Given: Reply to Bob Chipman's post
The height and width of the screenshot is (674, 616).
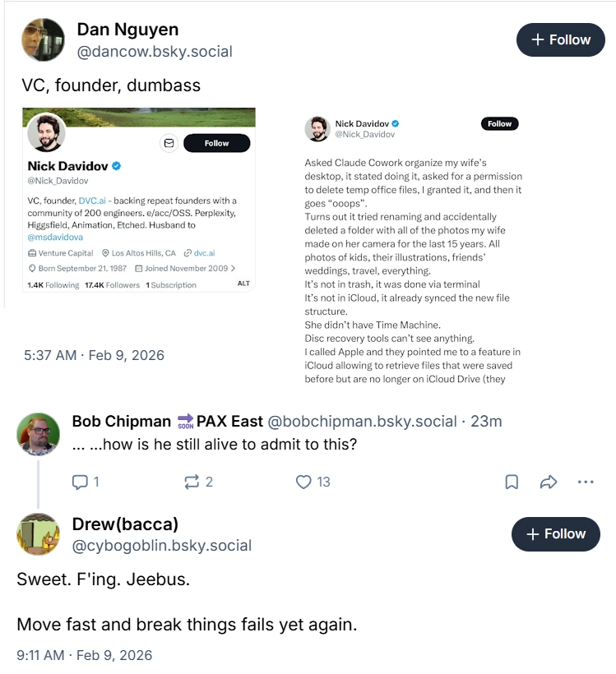Looking at the screenshot, I should pyautogui.click(x=86, y=482).
